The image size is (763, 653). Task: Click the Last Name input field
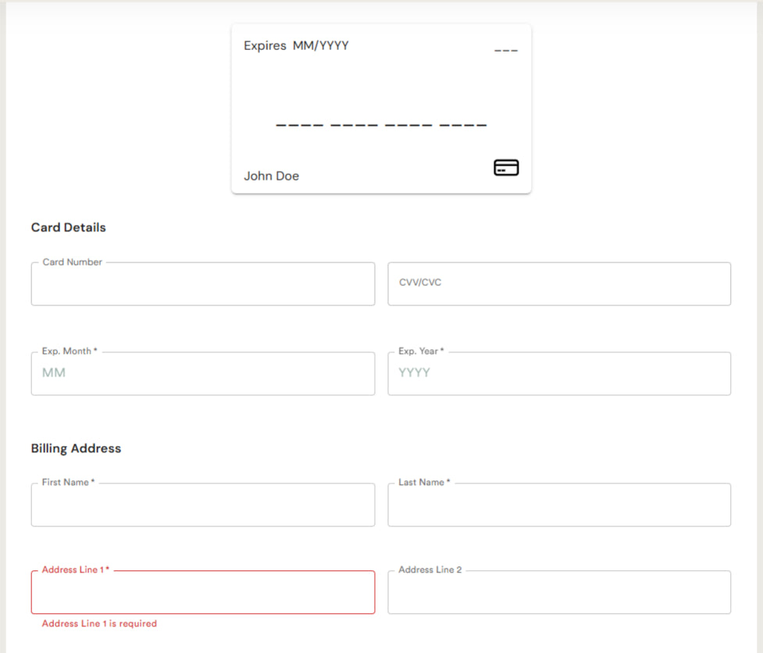[558, 505]
